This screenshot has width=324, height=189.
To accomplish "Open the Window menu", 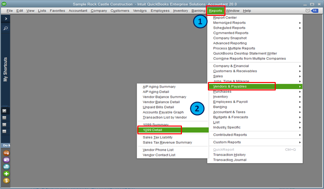I will [233, 11].
